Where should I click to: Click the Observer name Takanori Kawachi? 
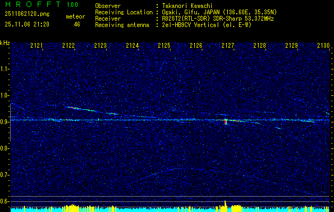[x=187, y=6]
